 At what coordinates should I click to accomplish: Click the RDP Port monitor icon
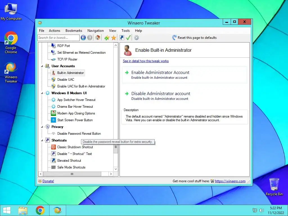pyautogui.click(x=53, y=46)
